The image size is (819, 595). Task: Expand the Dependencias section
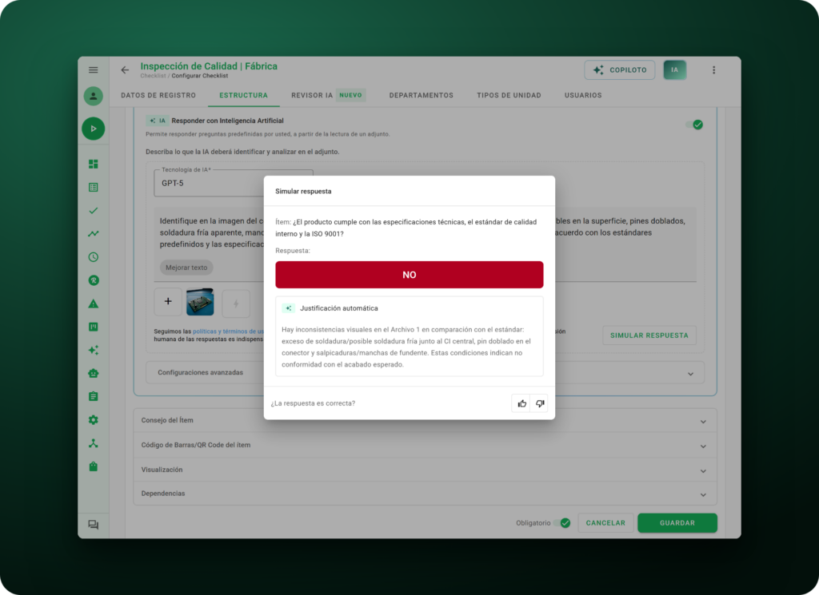point(425,494)
